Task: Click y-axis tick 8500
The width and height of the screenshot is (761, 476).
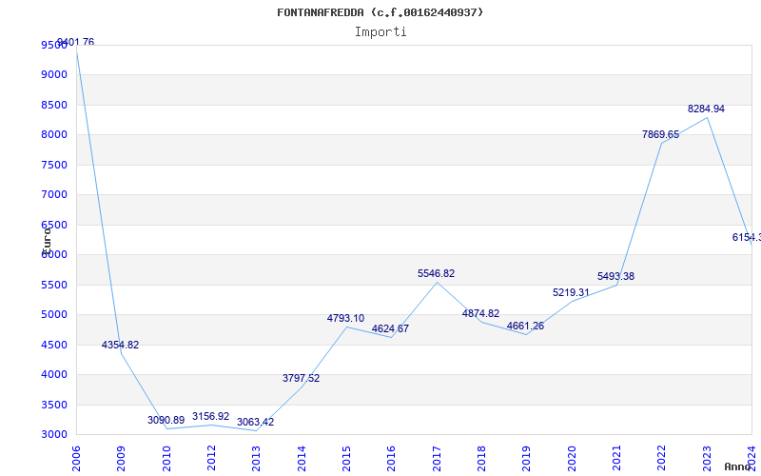Action: point(54,105)
